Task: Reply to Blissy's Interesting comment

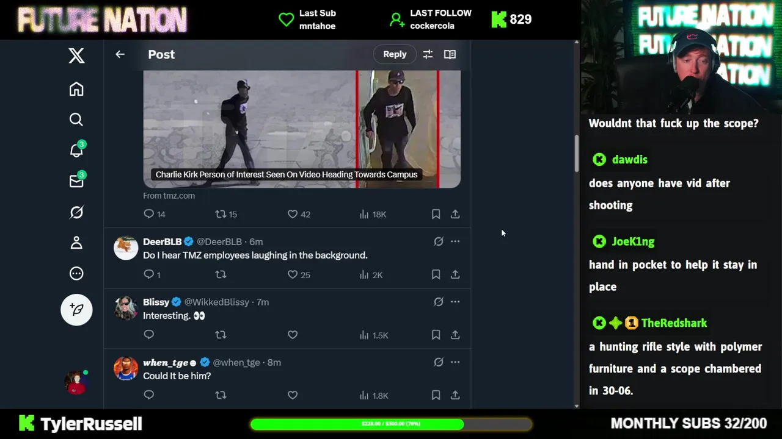Action: (148, 335)
